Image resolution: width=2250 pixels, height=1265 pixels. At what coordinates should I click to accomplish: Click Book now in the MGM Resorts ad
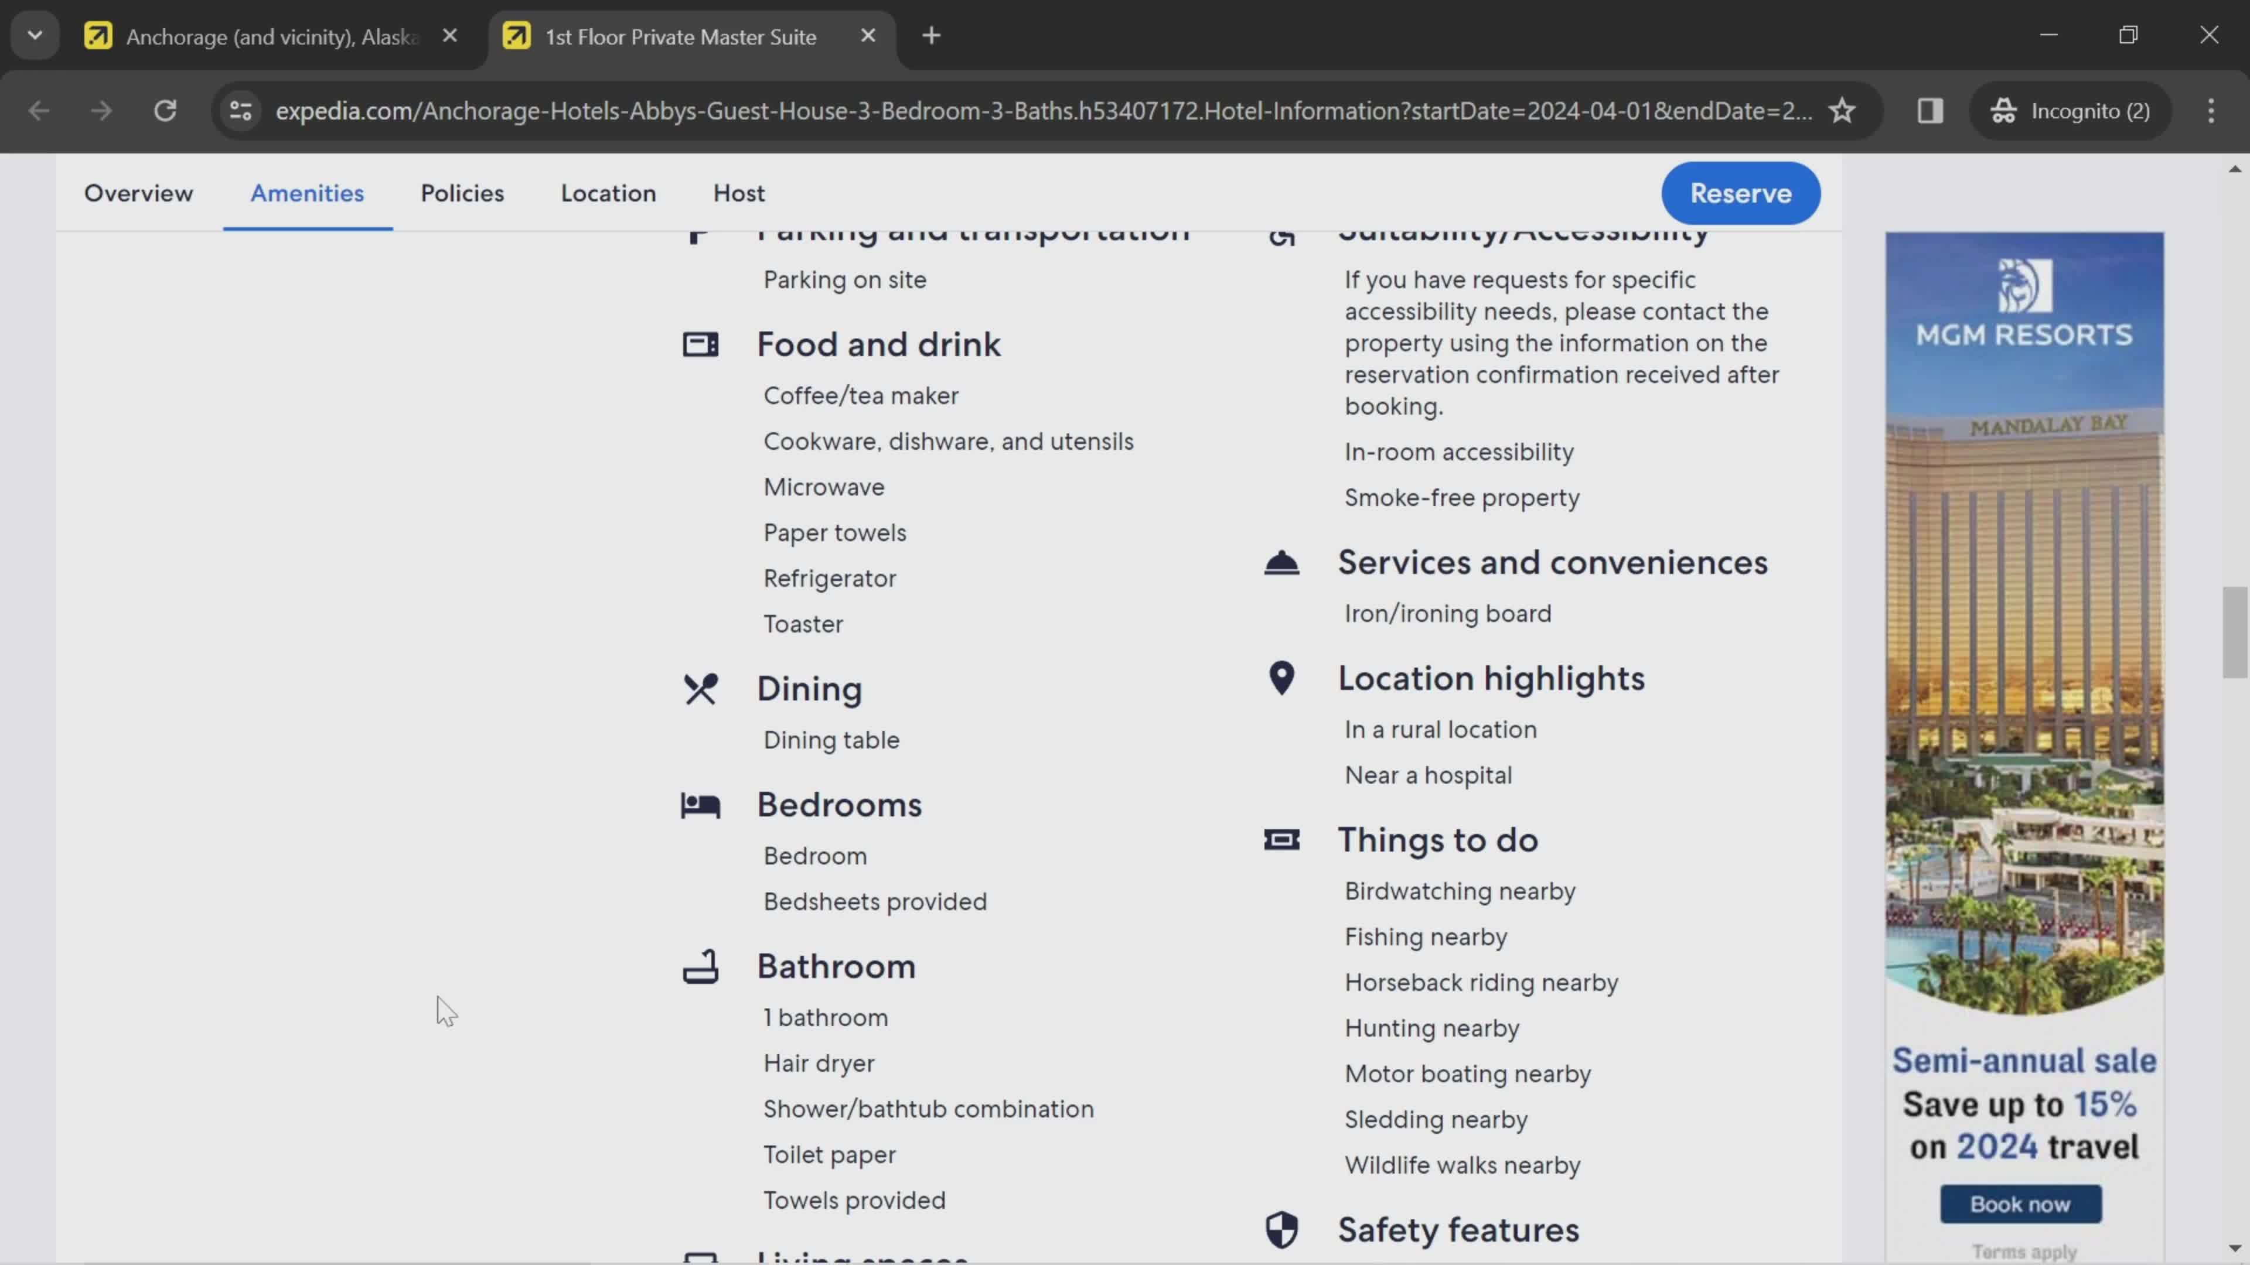pyautogui.click(x=2020, y=1204)
